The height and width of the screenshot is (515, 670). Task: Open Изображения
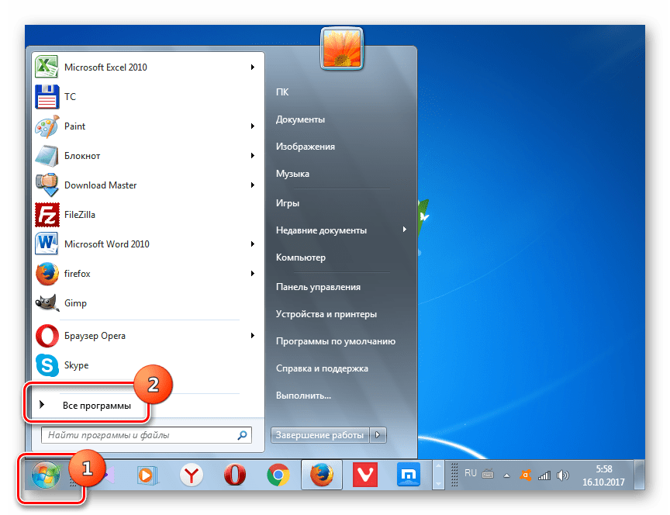coord(306,147)
